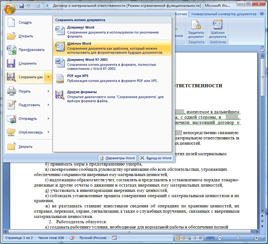Click the zoom in plus button
Image resolution: width=268 pixels, height=244 pixels.
tap(256, 238)
